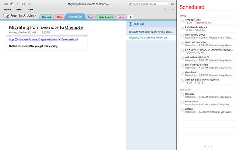Screen dimensions: 240x150
Task: Switch to the Web Culture section tab
Action: (x=106, y=17)
